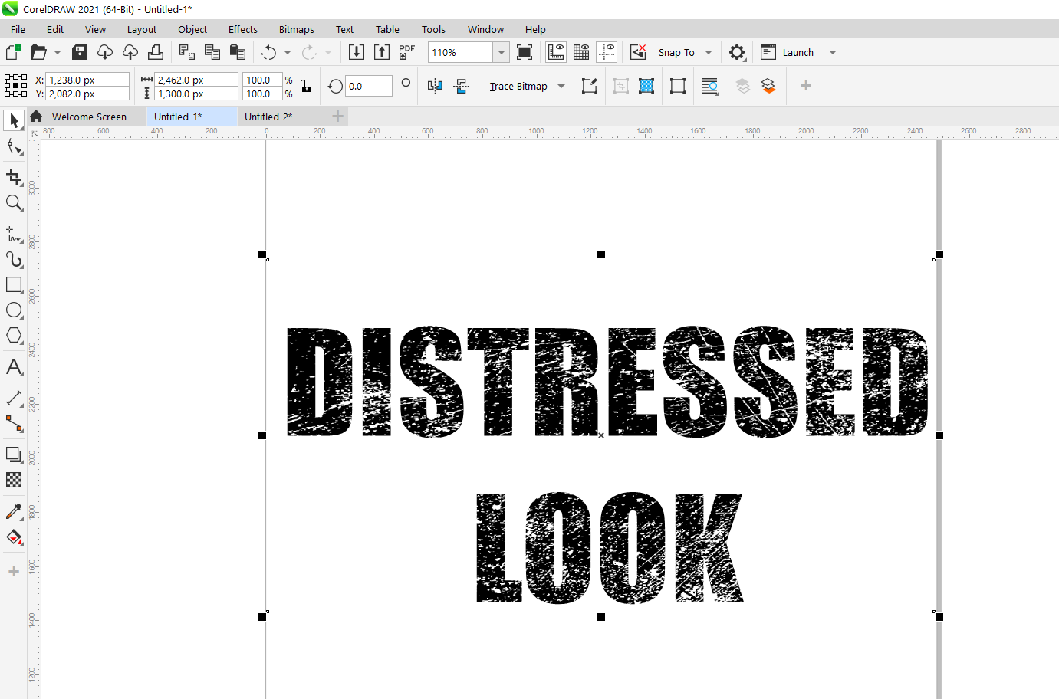The height and width of the screenshot is (699, 1059).
Task: Toggle Show Rulers button
Action: pyautogui.click(x=556, y=52)
